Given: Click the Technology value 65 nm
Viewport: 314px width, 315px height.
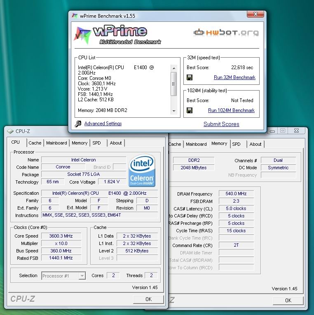Looking at the screenshot, I should 53,182.
